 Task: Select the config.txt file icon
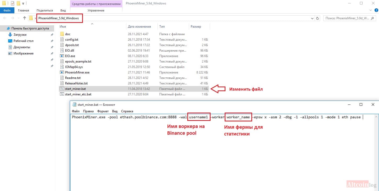62,40
